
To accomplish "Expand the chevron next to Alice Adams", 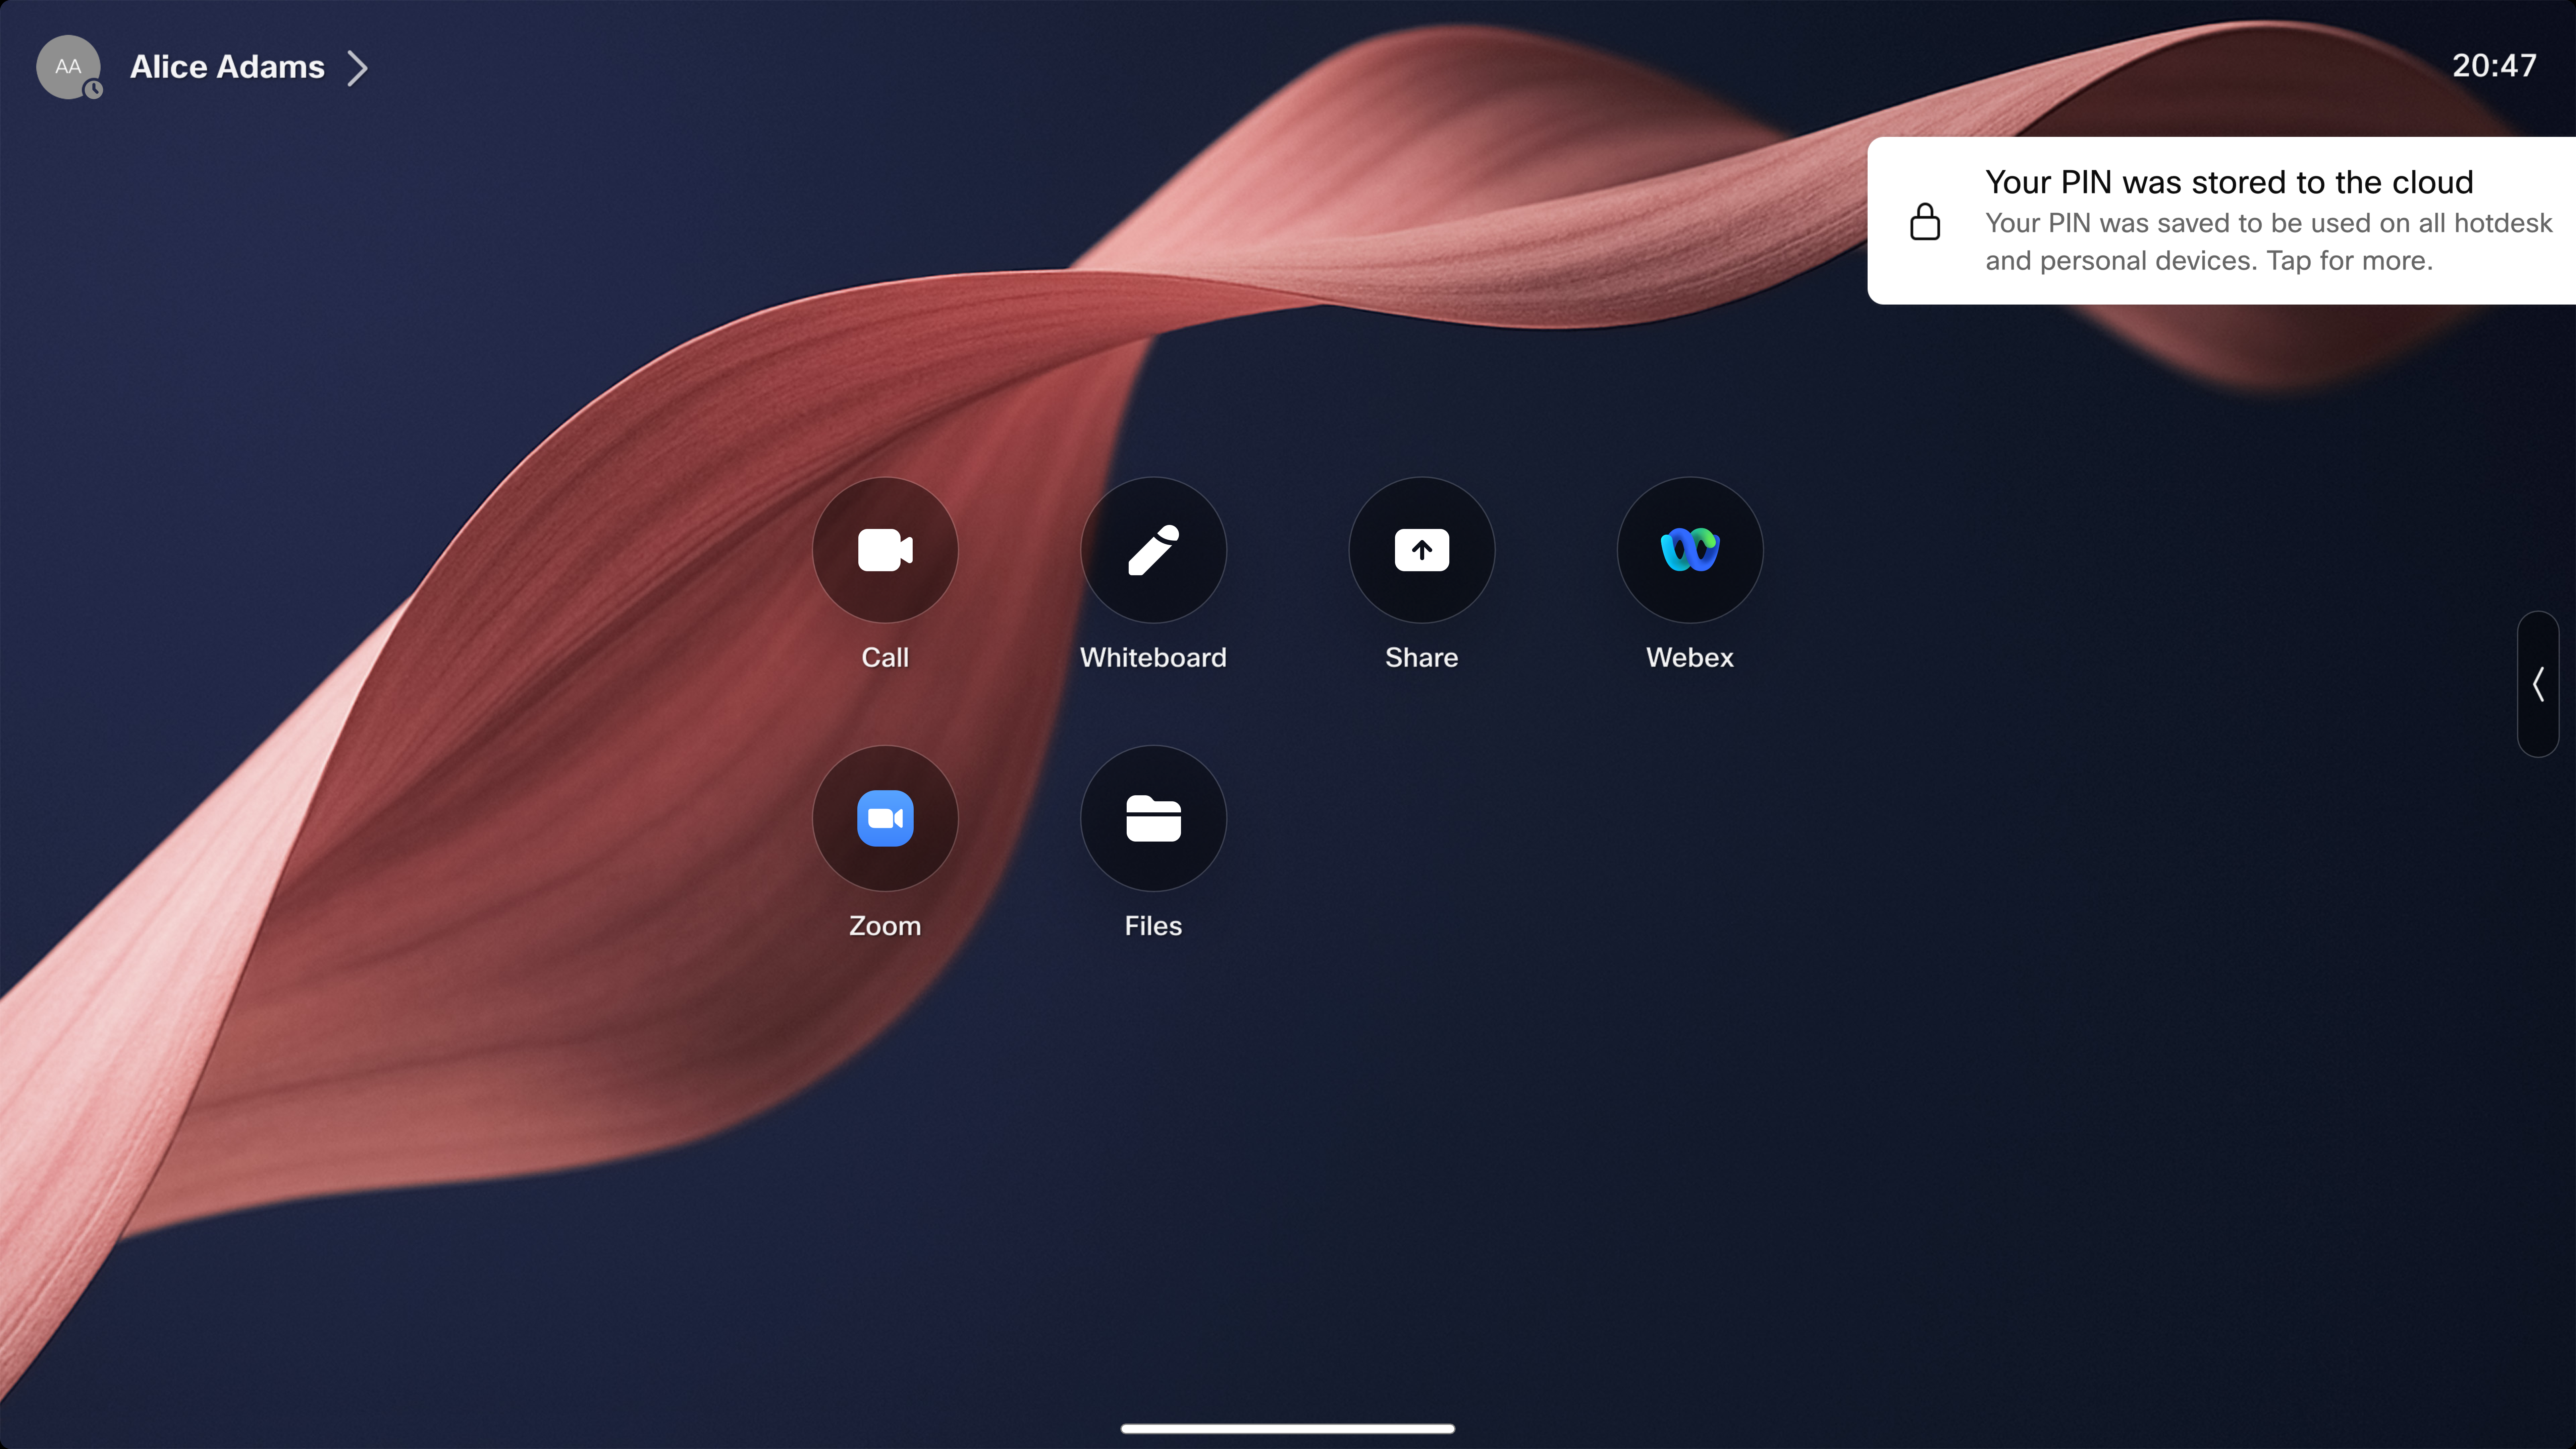I will pos(357,68).
